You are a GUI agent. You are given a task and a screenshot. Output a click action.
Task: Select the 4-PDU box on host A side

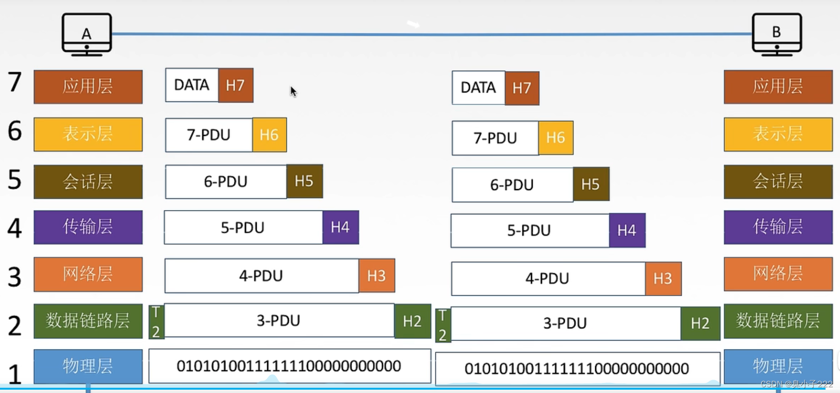click(261, 276)
